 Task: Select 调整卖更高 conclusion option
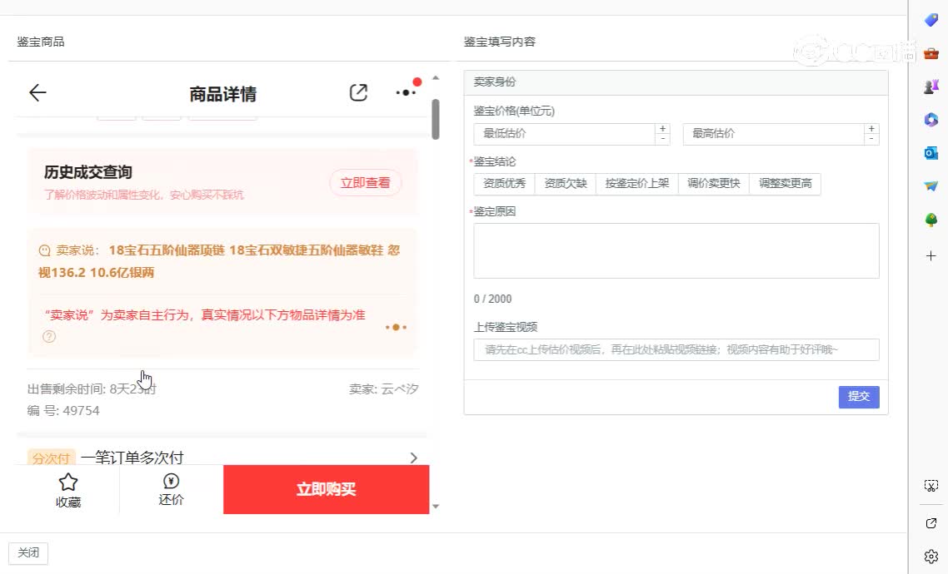pos(785,184)
